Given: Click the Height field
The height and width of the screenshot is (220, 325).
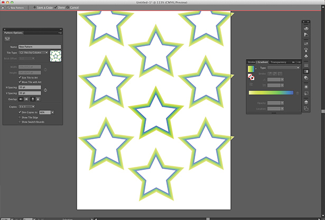Looking at the screenshot, I should 30,73.
